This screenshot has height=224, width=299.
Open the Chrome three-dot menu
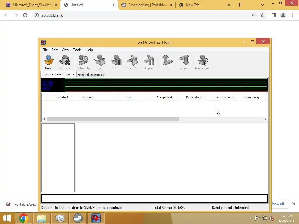click(293, 15)
